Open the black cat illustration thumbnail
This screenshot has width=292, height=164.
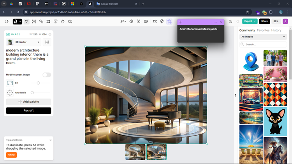click(x=275, y=122)
